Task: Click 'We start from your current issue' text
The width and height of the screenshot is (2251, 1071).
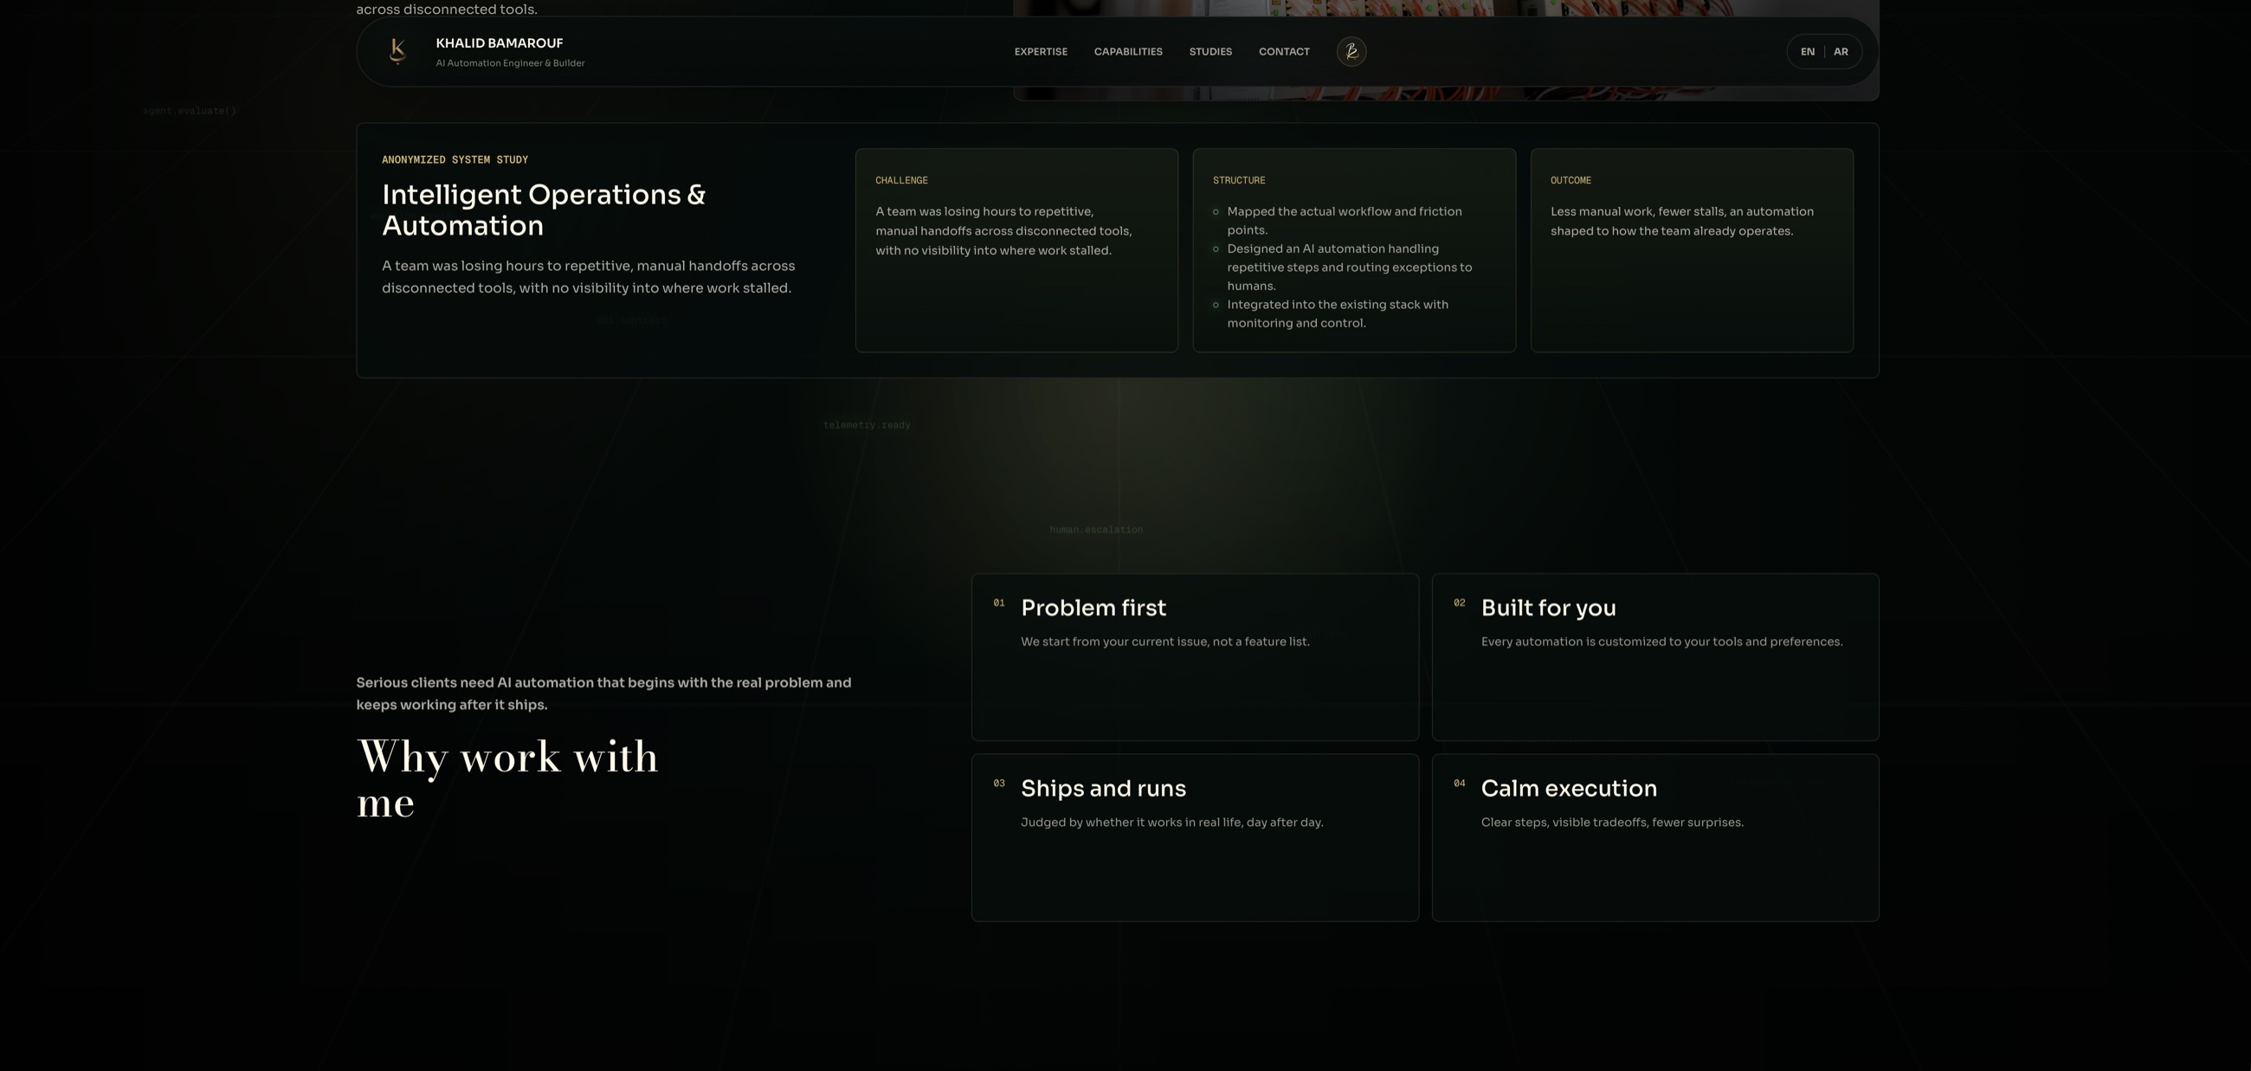Action: pyautogui.click(x=1164, y=642)
